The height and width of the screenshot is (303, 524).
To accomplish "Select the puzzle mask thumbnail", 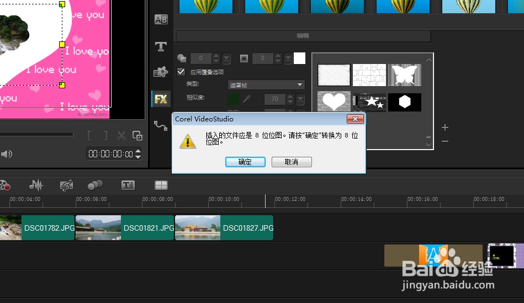I will tap(369, 75).
